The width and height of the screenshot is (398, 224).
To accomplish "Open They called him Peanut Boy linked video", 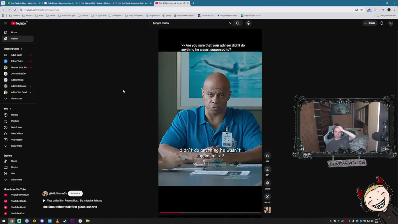I will (x=72, y=201).
